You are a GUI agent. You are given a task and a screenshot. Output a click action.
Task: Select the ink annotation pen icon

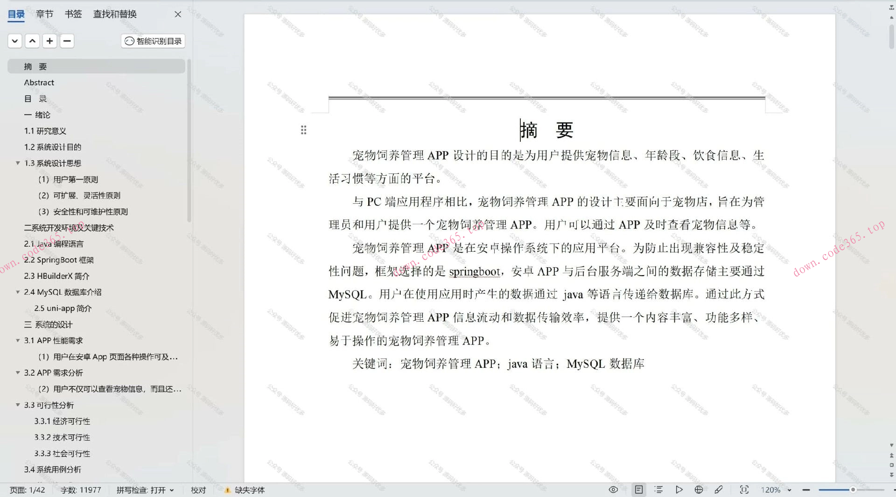719,490
